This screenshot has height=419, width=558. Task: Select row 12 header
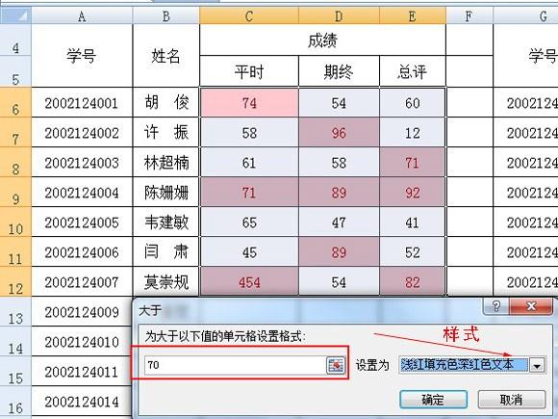[x=15, y=282]
